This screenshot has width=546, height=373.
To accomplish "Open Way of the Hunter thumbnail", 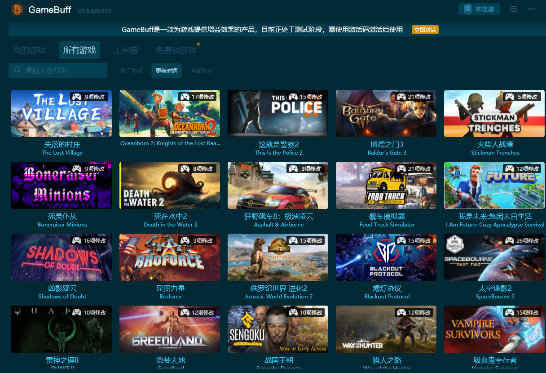I will [x=386, y=329].
